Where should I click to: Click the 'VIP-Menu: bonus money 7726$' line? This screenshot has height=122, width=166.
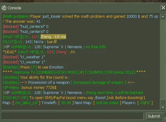tap(29, 88)
